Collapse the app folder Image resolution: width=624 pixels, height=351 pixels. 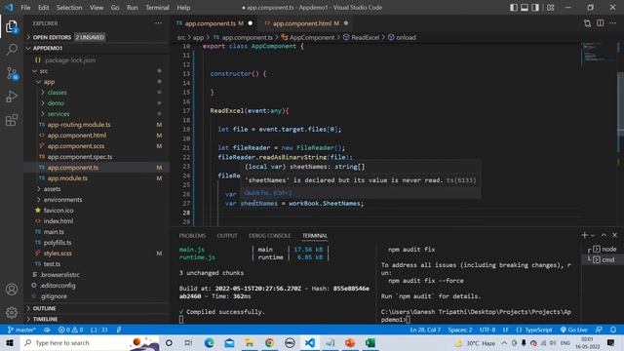point(97,82)
